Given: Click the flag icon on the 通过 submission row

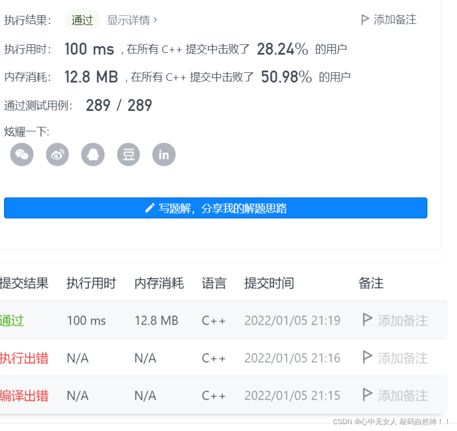Looking at the screenshot, I should 368,320.
